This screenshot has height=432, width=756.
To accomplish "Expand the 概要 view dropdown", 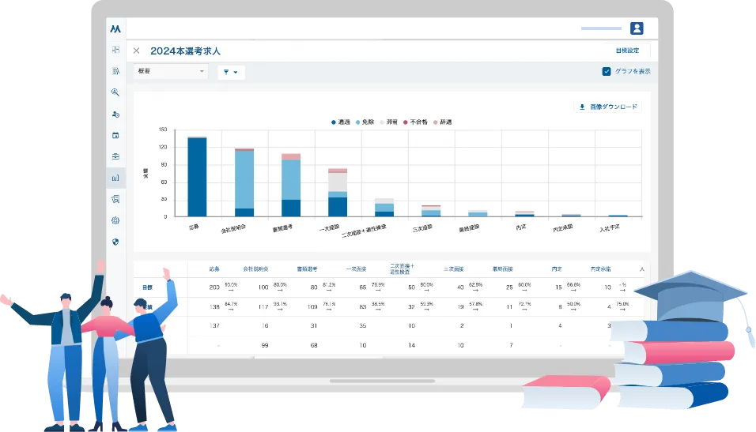I will click(170, 72).
